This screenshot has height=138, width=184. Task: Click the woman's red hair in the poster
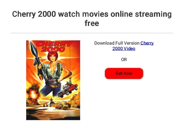[52, 54]
